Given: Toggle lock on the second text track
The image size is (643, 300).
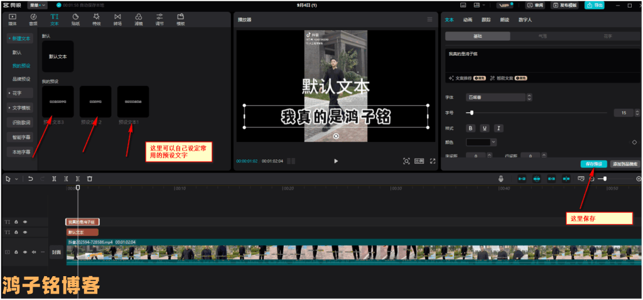Looking at the screenshot, I should (x=16, y=232).
